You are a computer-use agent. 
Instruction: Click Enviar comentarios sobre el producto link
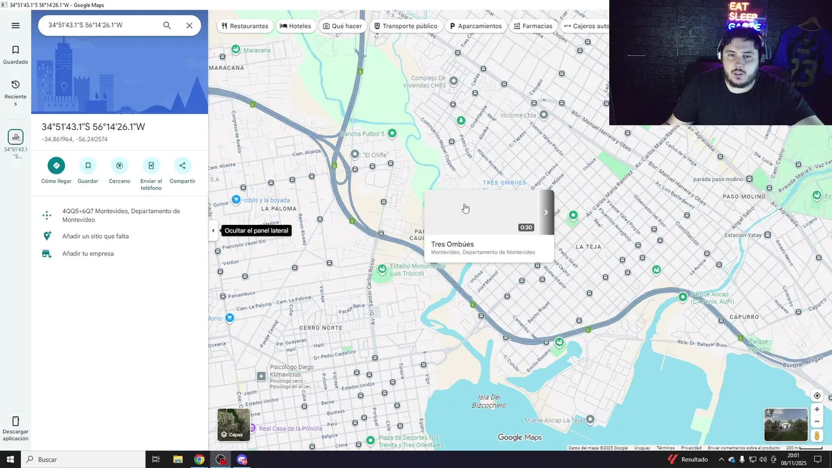tap(744, 448)
